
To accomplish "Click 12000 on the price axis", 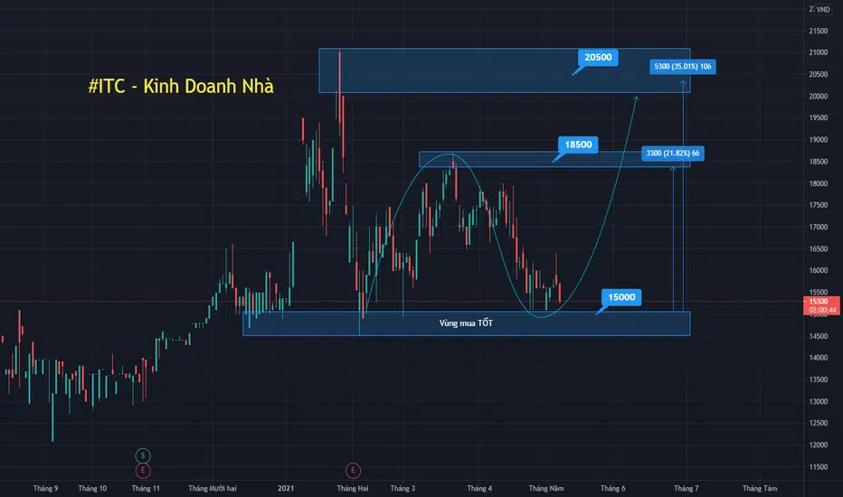I will 819,445.
